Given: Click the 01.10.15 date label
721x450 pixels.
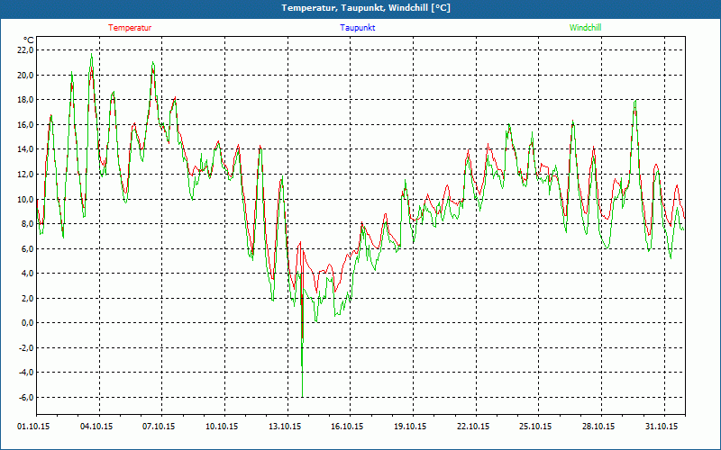Looking at the screenshot, I should pos(33,427).
